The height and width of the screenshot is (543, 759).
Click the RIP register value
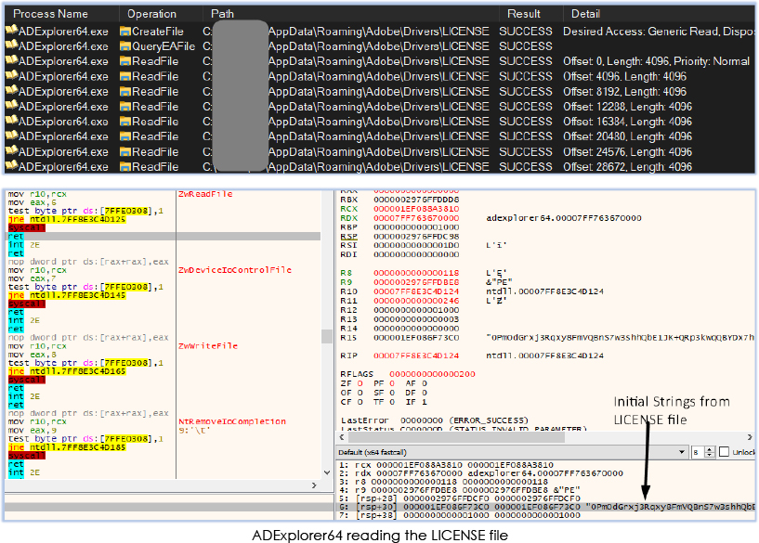(x=416, y=356)
